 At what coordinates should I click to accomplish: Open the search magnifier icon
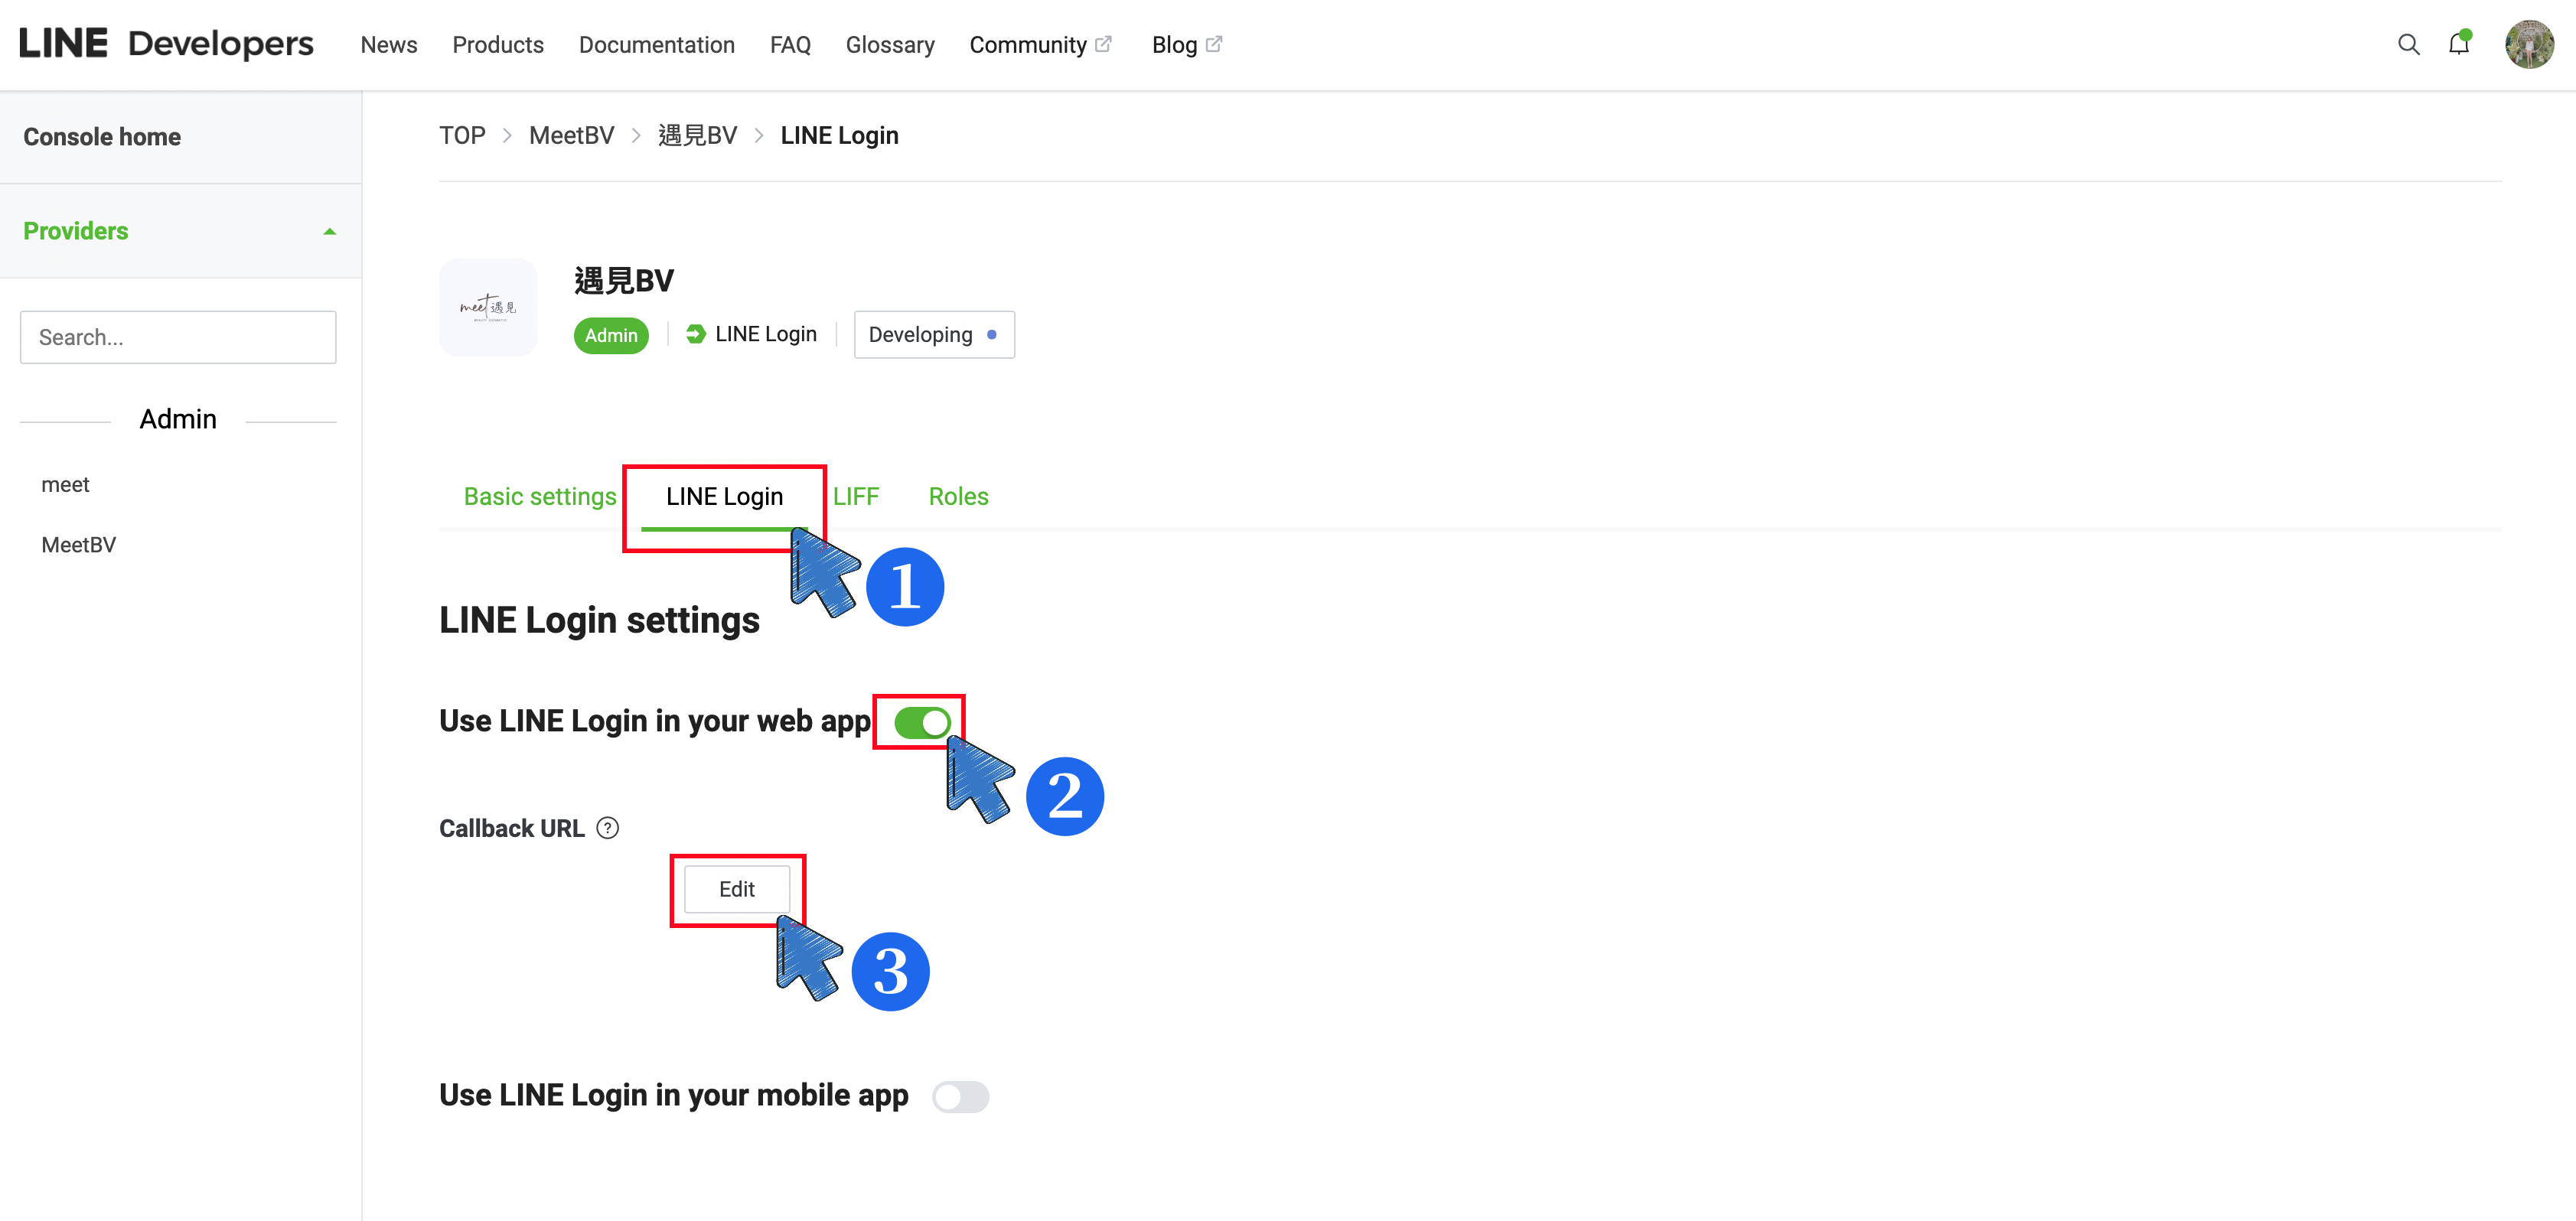tap(2408, 45)
